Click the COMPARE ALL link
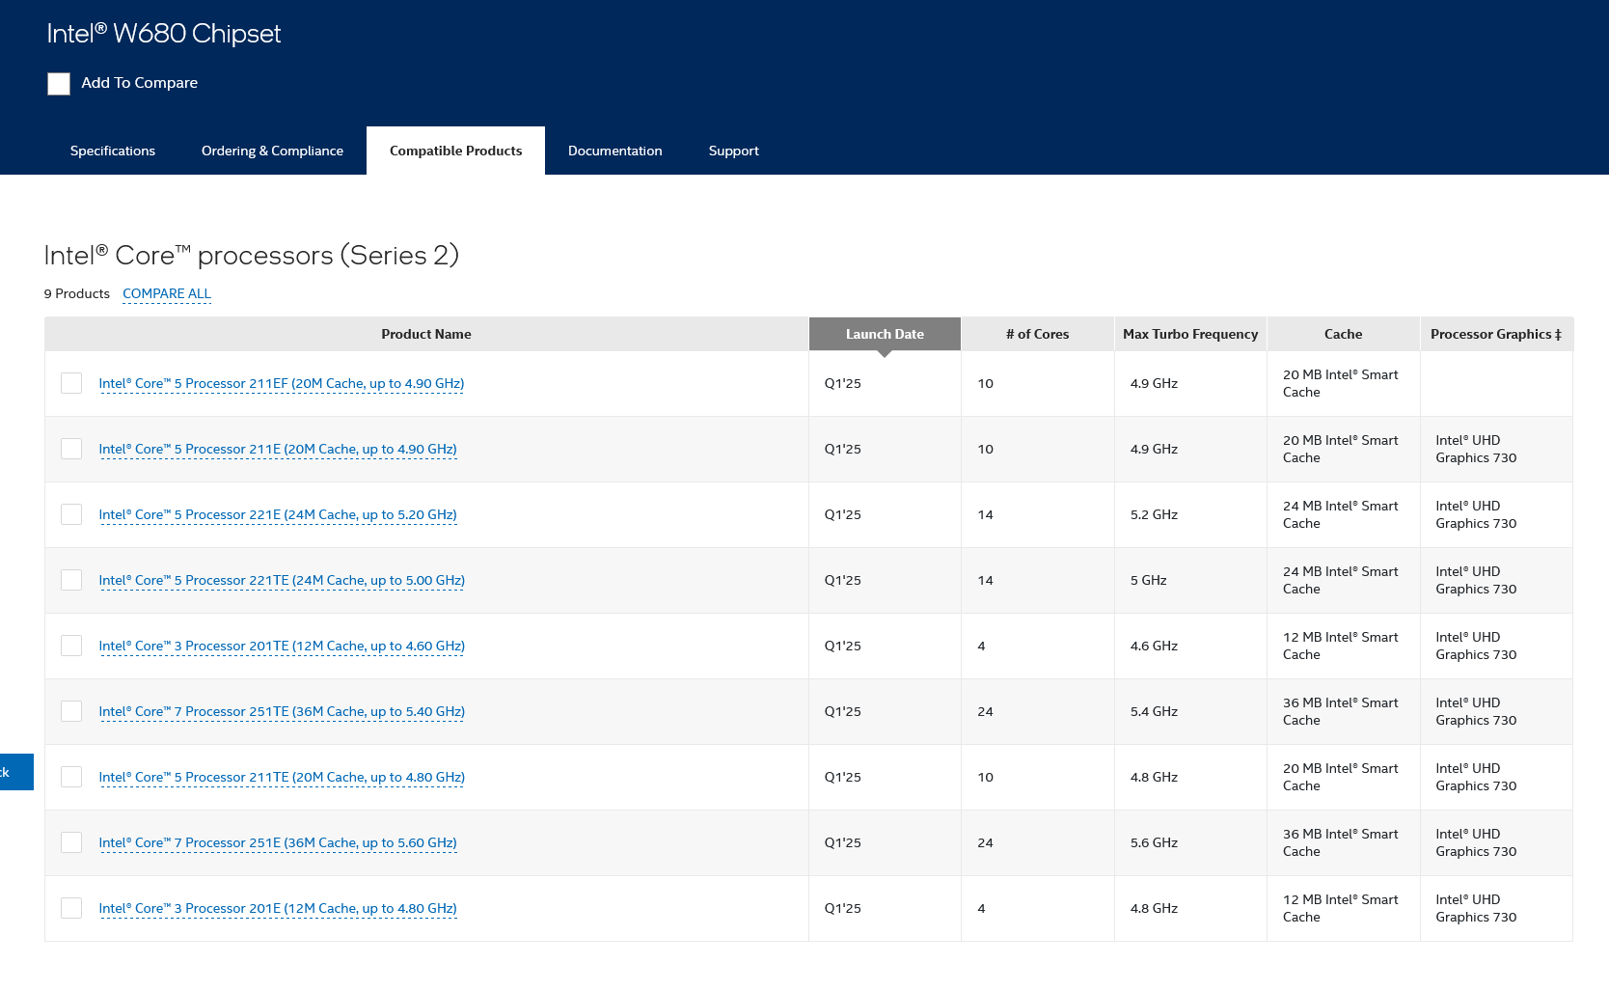The width and height of the screenshot is (1609, 991). 167,293
